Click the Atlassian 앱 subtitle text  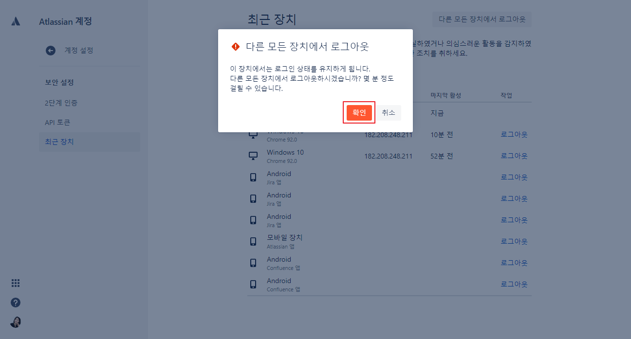coord(280,247)
